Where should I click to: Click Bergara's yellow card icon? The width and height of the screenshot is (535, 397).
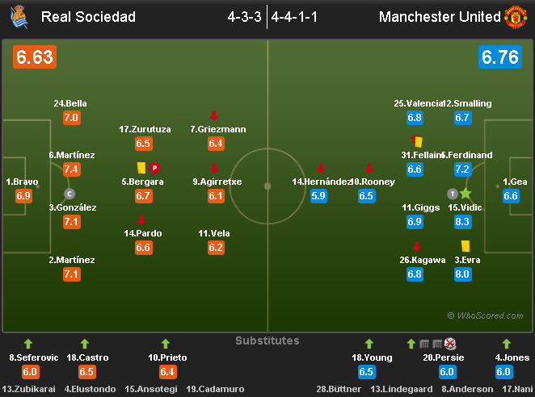tap(141, 167)
